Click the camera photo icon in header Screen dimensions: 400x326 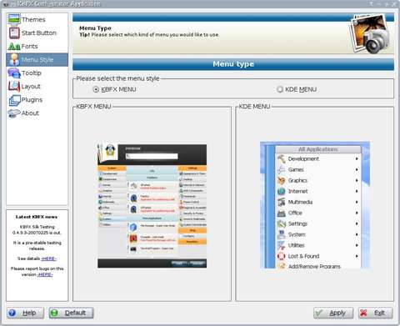[x=371, y=34]
